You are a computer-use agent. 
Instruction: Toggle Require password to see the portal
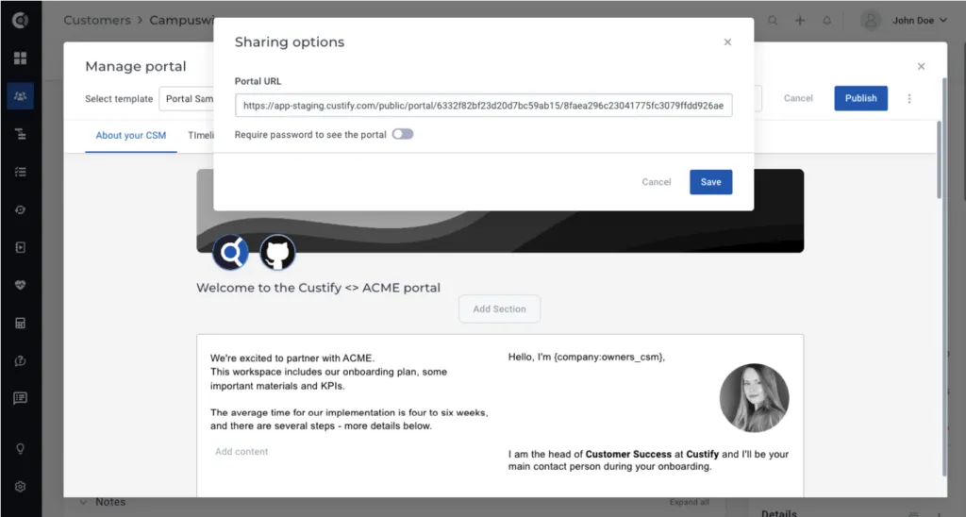(x=403, y=134)
